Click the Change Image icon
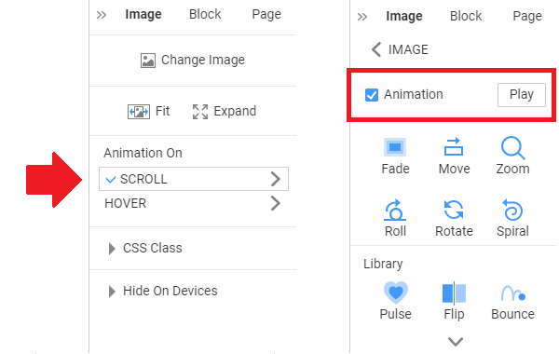Image resolution: width=559 pixels, height=354 pixels. point(147,61)
